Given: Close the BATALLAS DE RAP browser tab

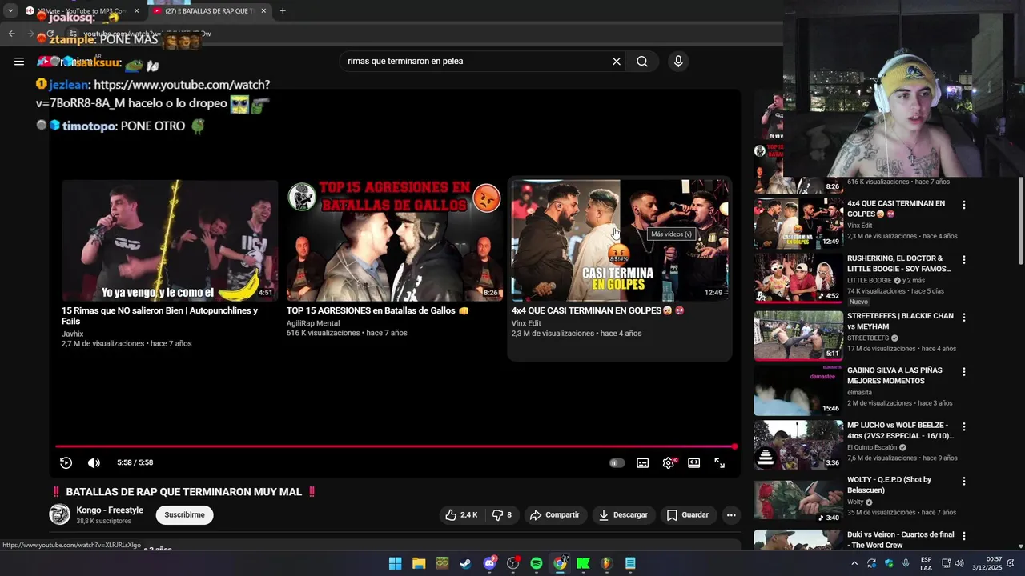Looking at the screenshot, I should pos(263,11).
